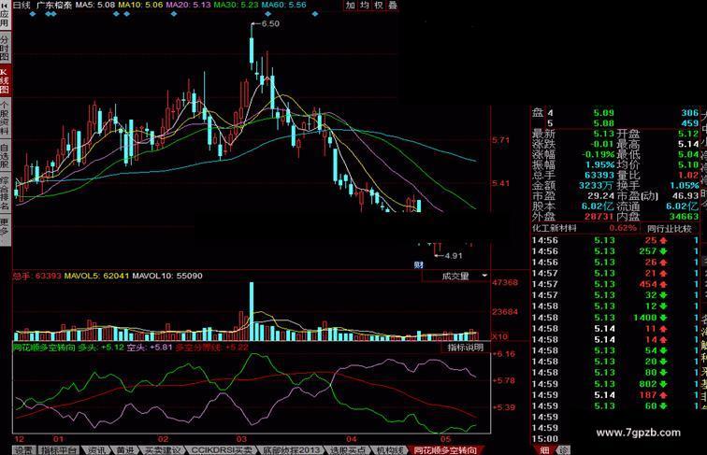Open the 成交量 indicator dropdown
The height and width of the screenshot is (455, 707).
456,276
